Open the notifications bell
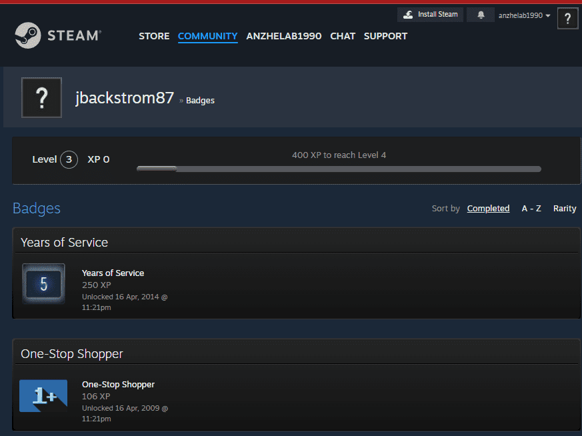 481,15
